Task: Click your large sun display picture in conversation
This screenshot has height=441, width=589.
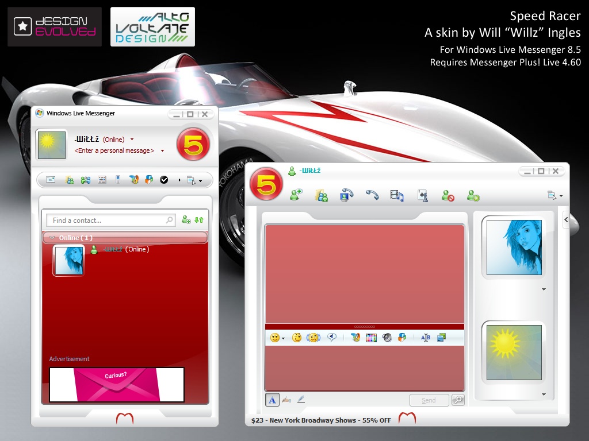Action: 514,353
